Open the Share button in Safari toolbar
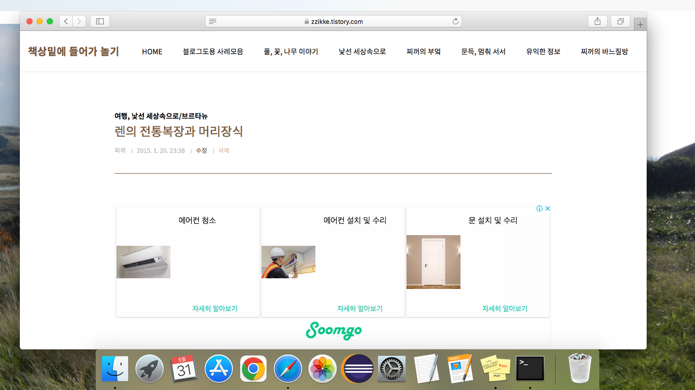This screenshot has width=695, height=390. pos(597,21)
